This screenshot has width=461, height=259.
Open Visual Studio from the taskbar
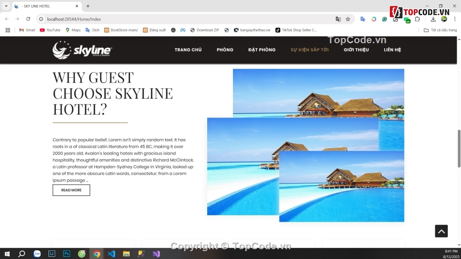coord(156,254)
